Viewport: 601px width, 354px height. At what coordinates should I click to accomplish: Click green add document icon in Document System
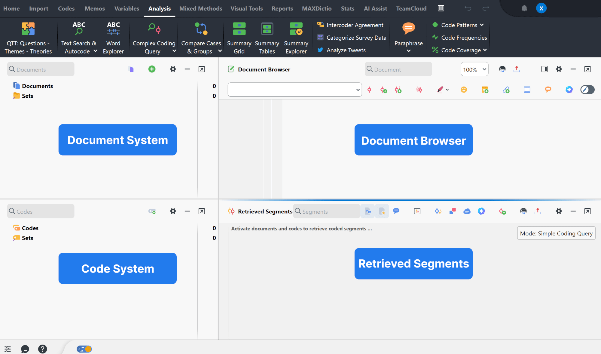pos(152,69)
